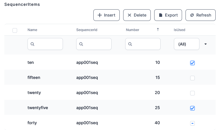This screenshot has height=130, width=220.
Task: Uncheck IsUsed checkbox for row ten
Action: point(192,63)
